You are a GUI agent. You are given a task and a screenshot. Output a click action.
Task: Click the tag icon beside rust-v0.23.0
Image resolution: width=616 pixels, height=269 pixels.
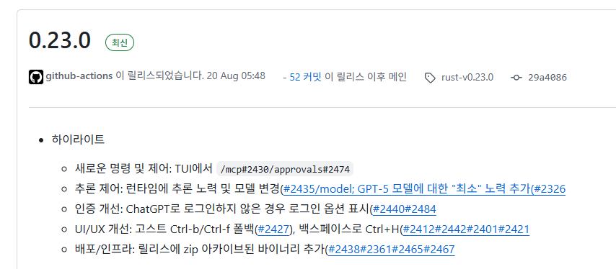tap(430, 78)
